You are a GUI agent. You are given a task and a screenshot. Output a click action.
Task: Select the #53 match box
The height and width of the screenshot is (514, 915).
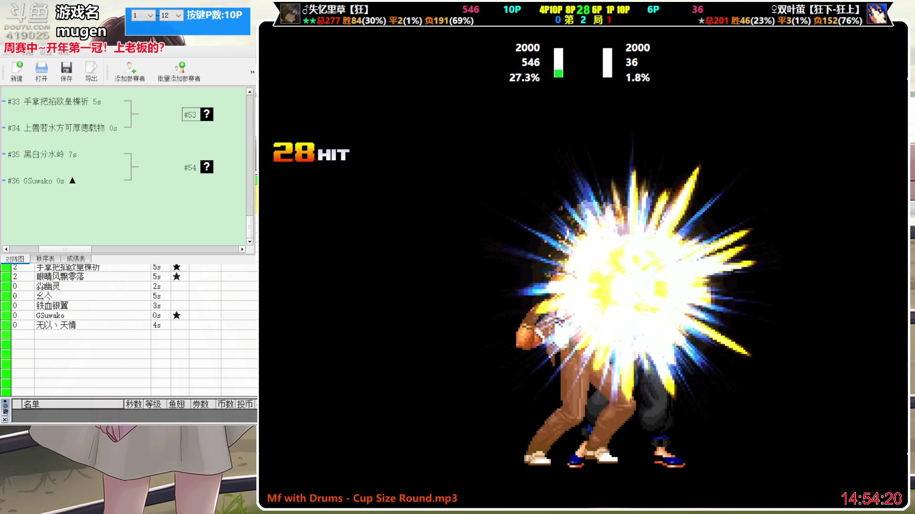point(191,115)
